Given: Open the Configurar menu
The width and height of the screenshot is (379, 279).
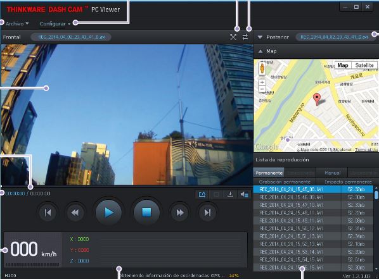Looking at the screenshot, I should coord(55,23).
